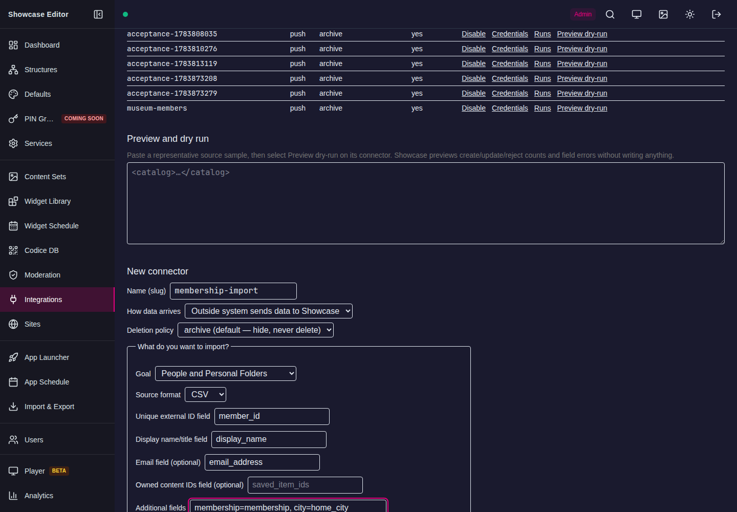The image size is (737, 512).
Task: View Runs for museum-members
Action: click(x=543, y=108)
